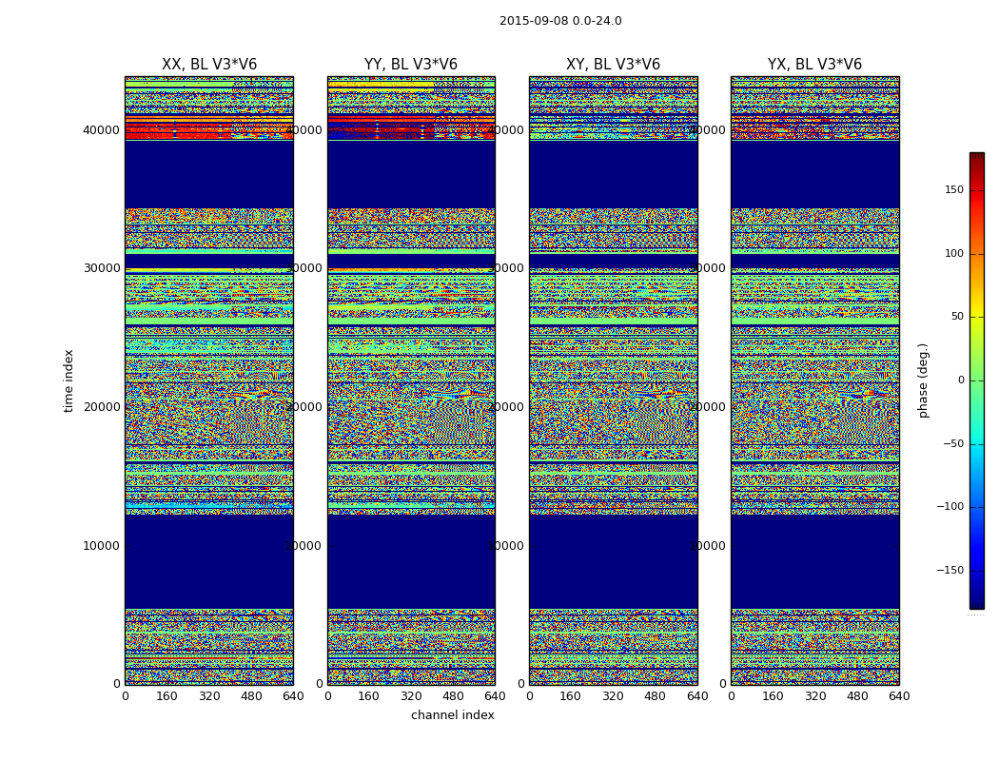Click the figure title "2015-09-08 0.0-24.0"
The height and width of the screenshot is (761, 999).
tap(560, 21)
